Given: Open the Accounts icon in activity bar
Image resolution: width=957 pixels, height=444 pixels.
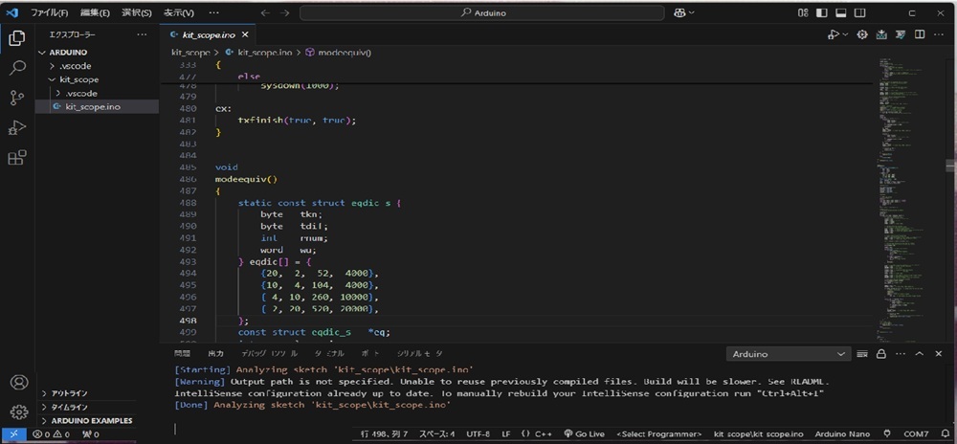Looking at the screenshot, I should [x=18, y=383].
